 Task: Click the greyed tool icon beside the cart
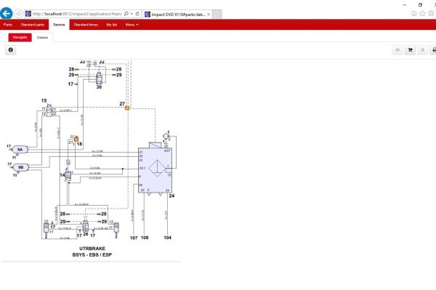coord(422,50)
